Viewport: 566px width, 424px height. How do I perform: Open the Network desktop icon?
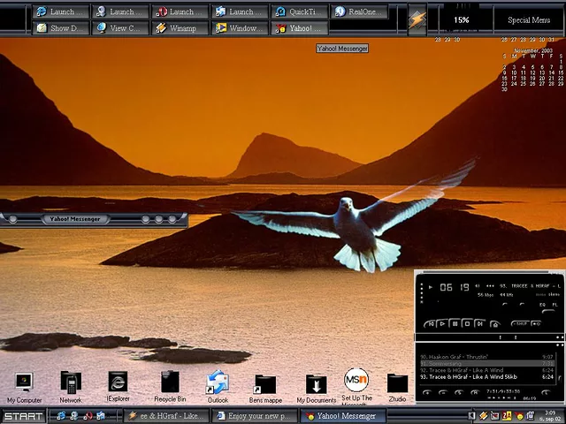point(70,382)
